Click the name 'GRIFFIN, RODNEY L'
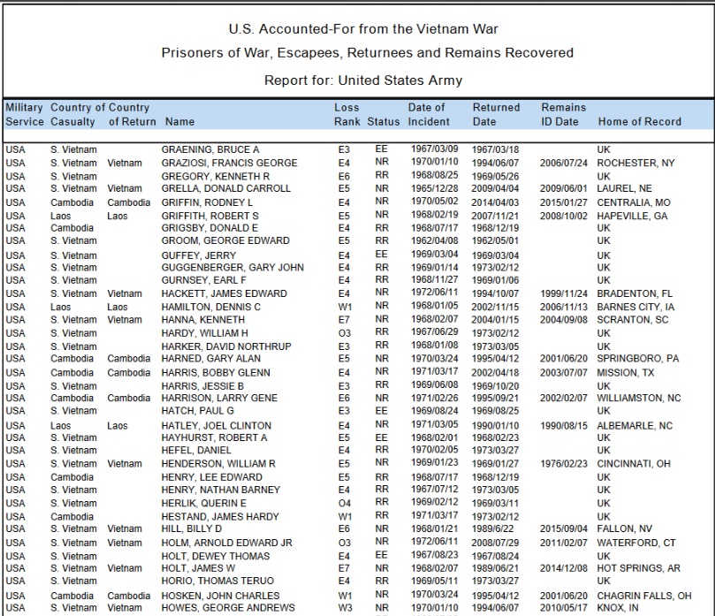 (x=209, y=202)
